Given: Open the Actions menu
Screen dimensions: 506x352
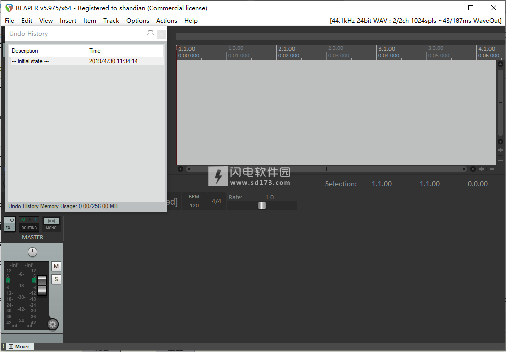Looking at the screenshot, I should tap(167, 21).
